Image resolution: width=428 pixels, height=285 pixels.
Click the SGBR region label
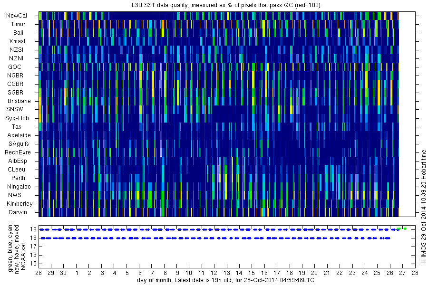(x=15, y=93)
